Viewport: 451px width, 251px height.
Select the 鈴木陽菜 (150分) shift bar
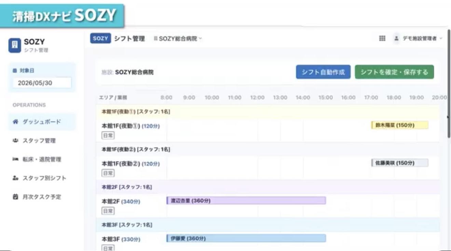pos(399,125)
